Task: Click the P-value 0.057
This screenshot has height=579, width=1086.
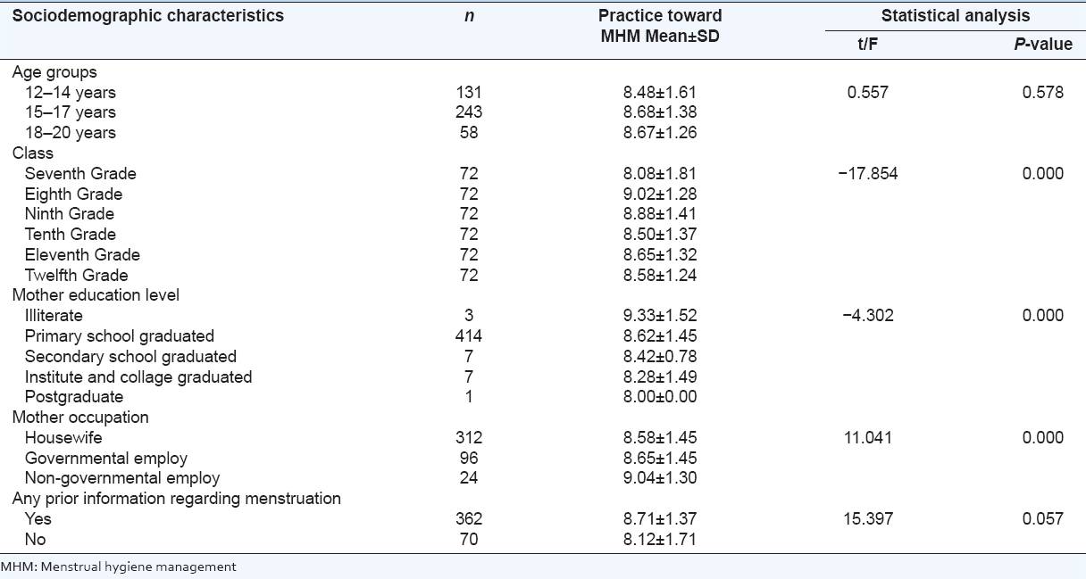Action: pos(1043,519)
